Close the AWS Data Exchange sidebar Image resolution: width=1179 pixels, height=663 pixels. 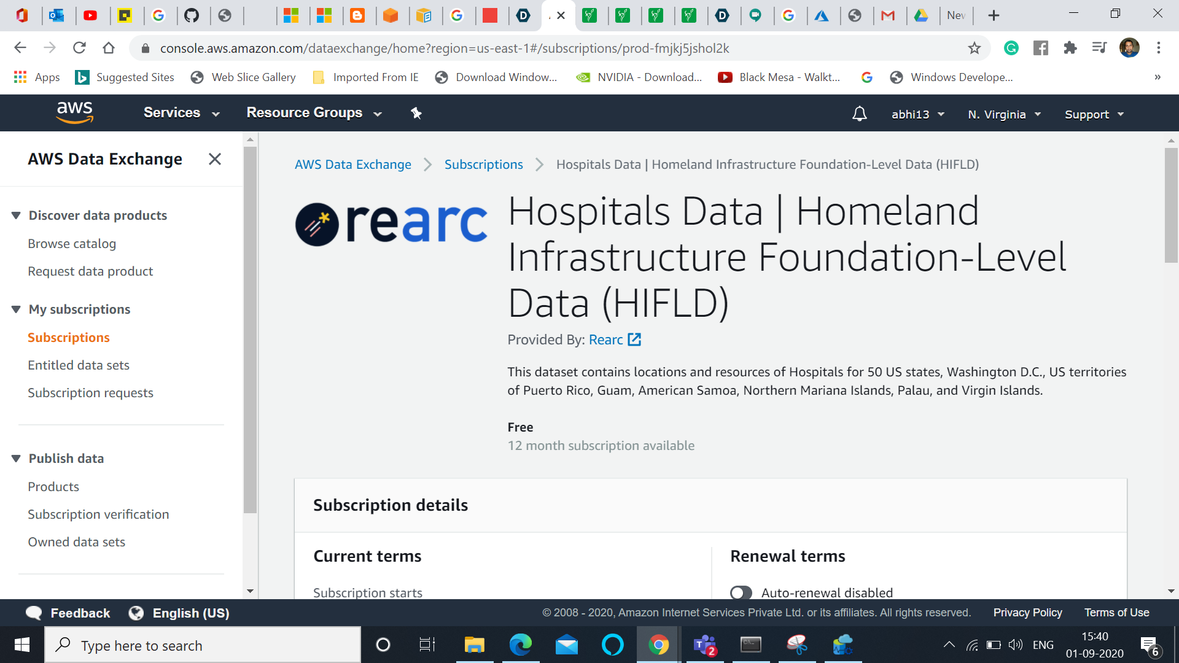(214, 159)
